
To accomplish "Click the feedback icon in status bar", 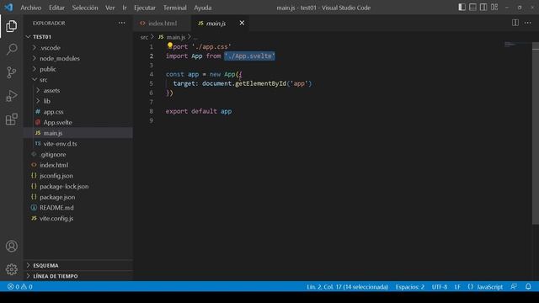I will pos(514,286).
